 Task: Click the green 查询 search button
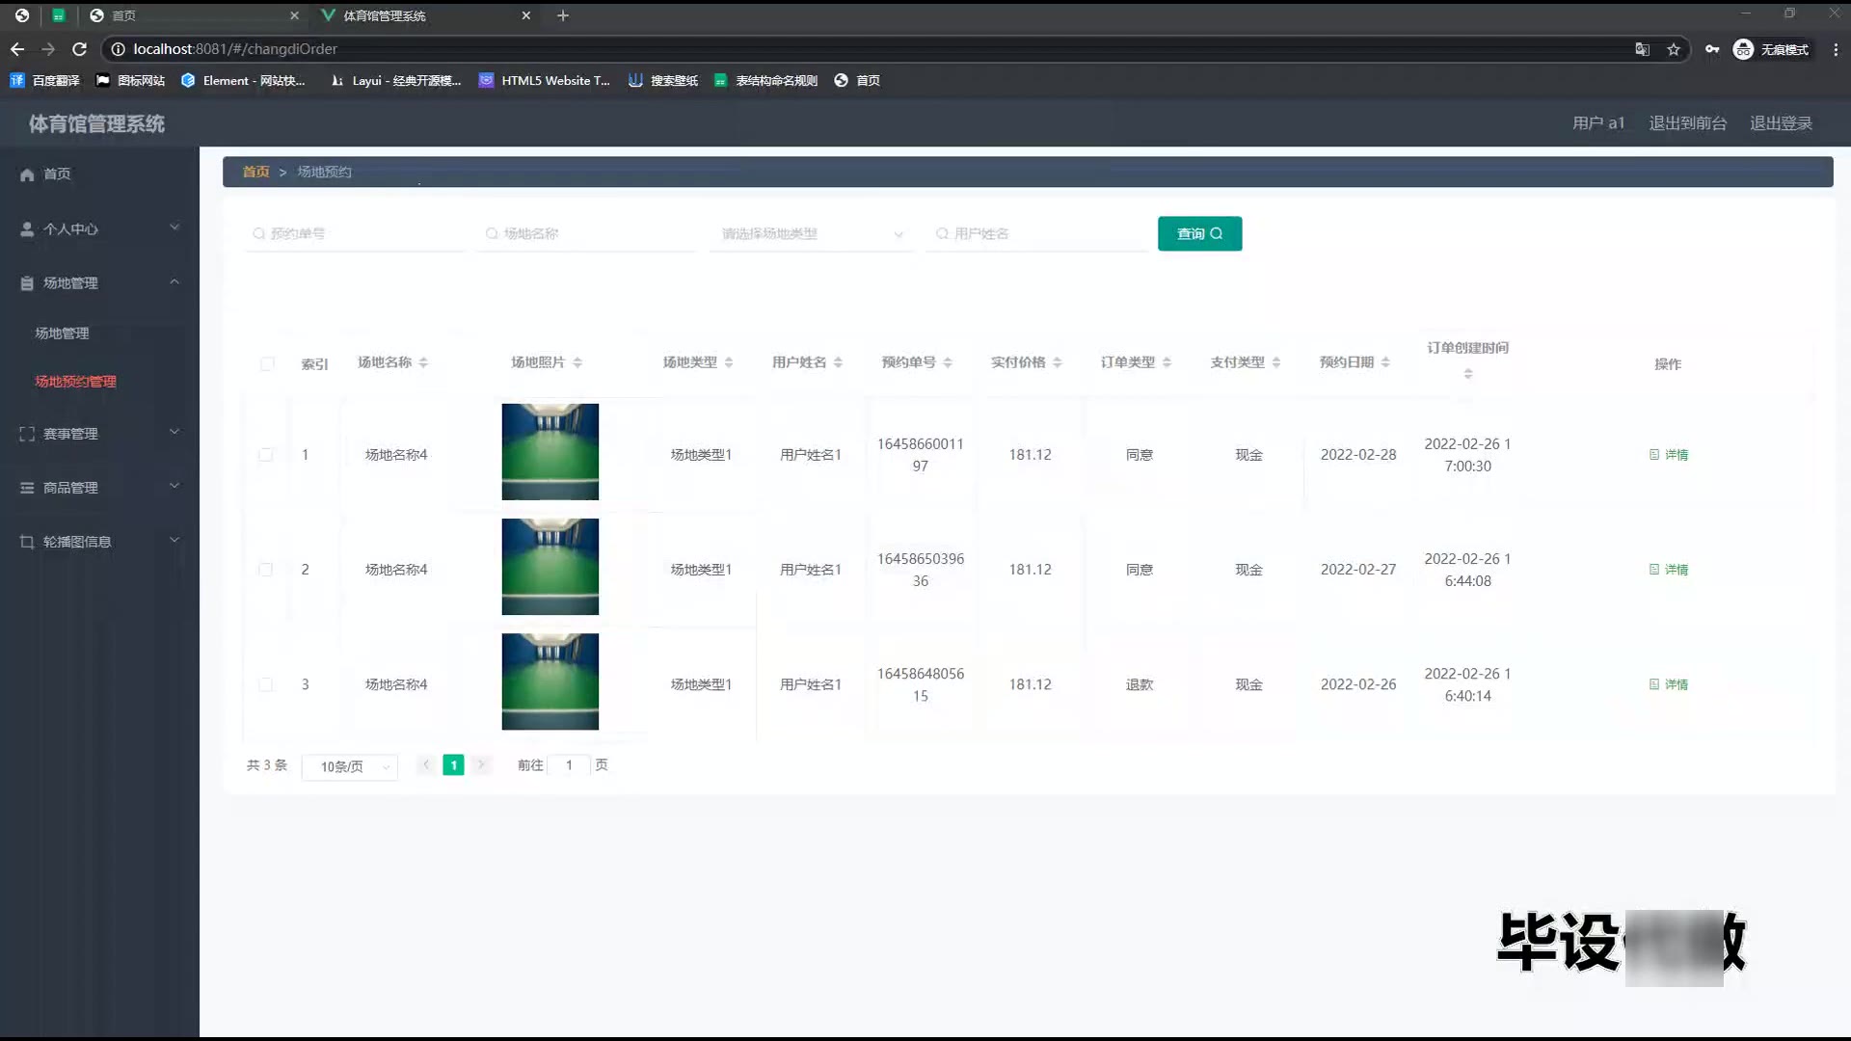pyautogui.click(x=1199, y=233)
